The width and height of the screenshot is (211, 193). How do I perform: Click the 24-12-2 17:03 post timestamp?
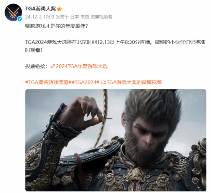coord(40,17)
